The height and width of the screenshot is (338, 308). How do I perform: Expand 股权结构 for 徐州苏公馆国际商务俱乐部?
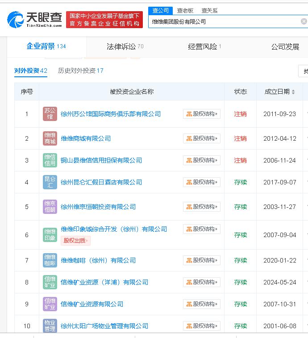click(x=202, y=114)
